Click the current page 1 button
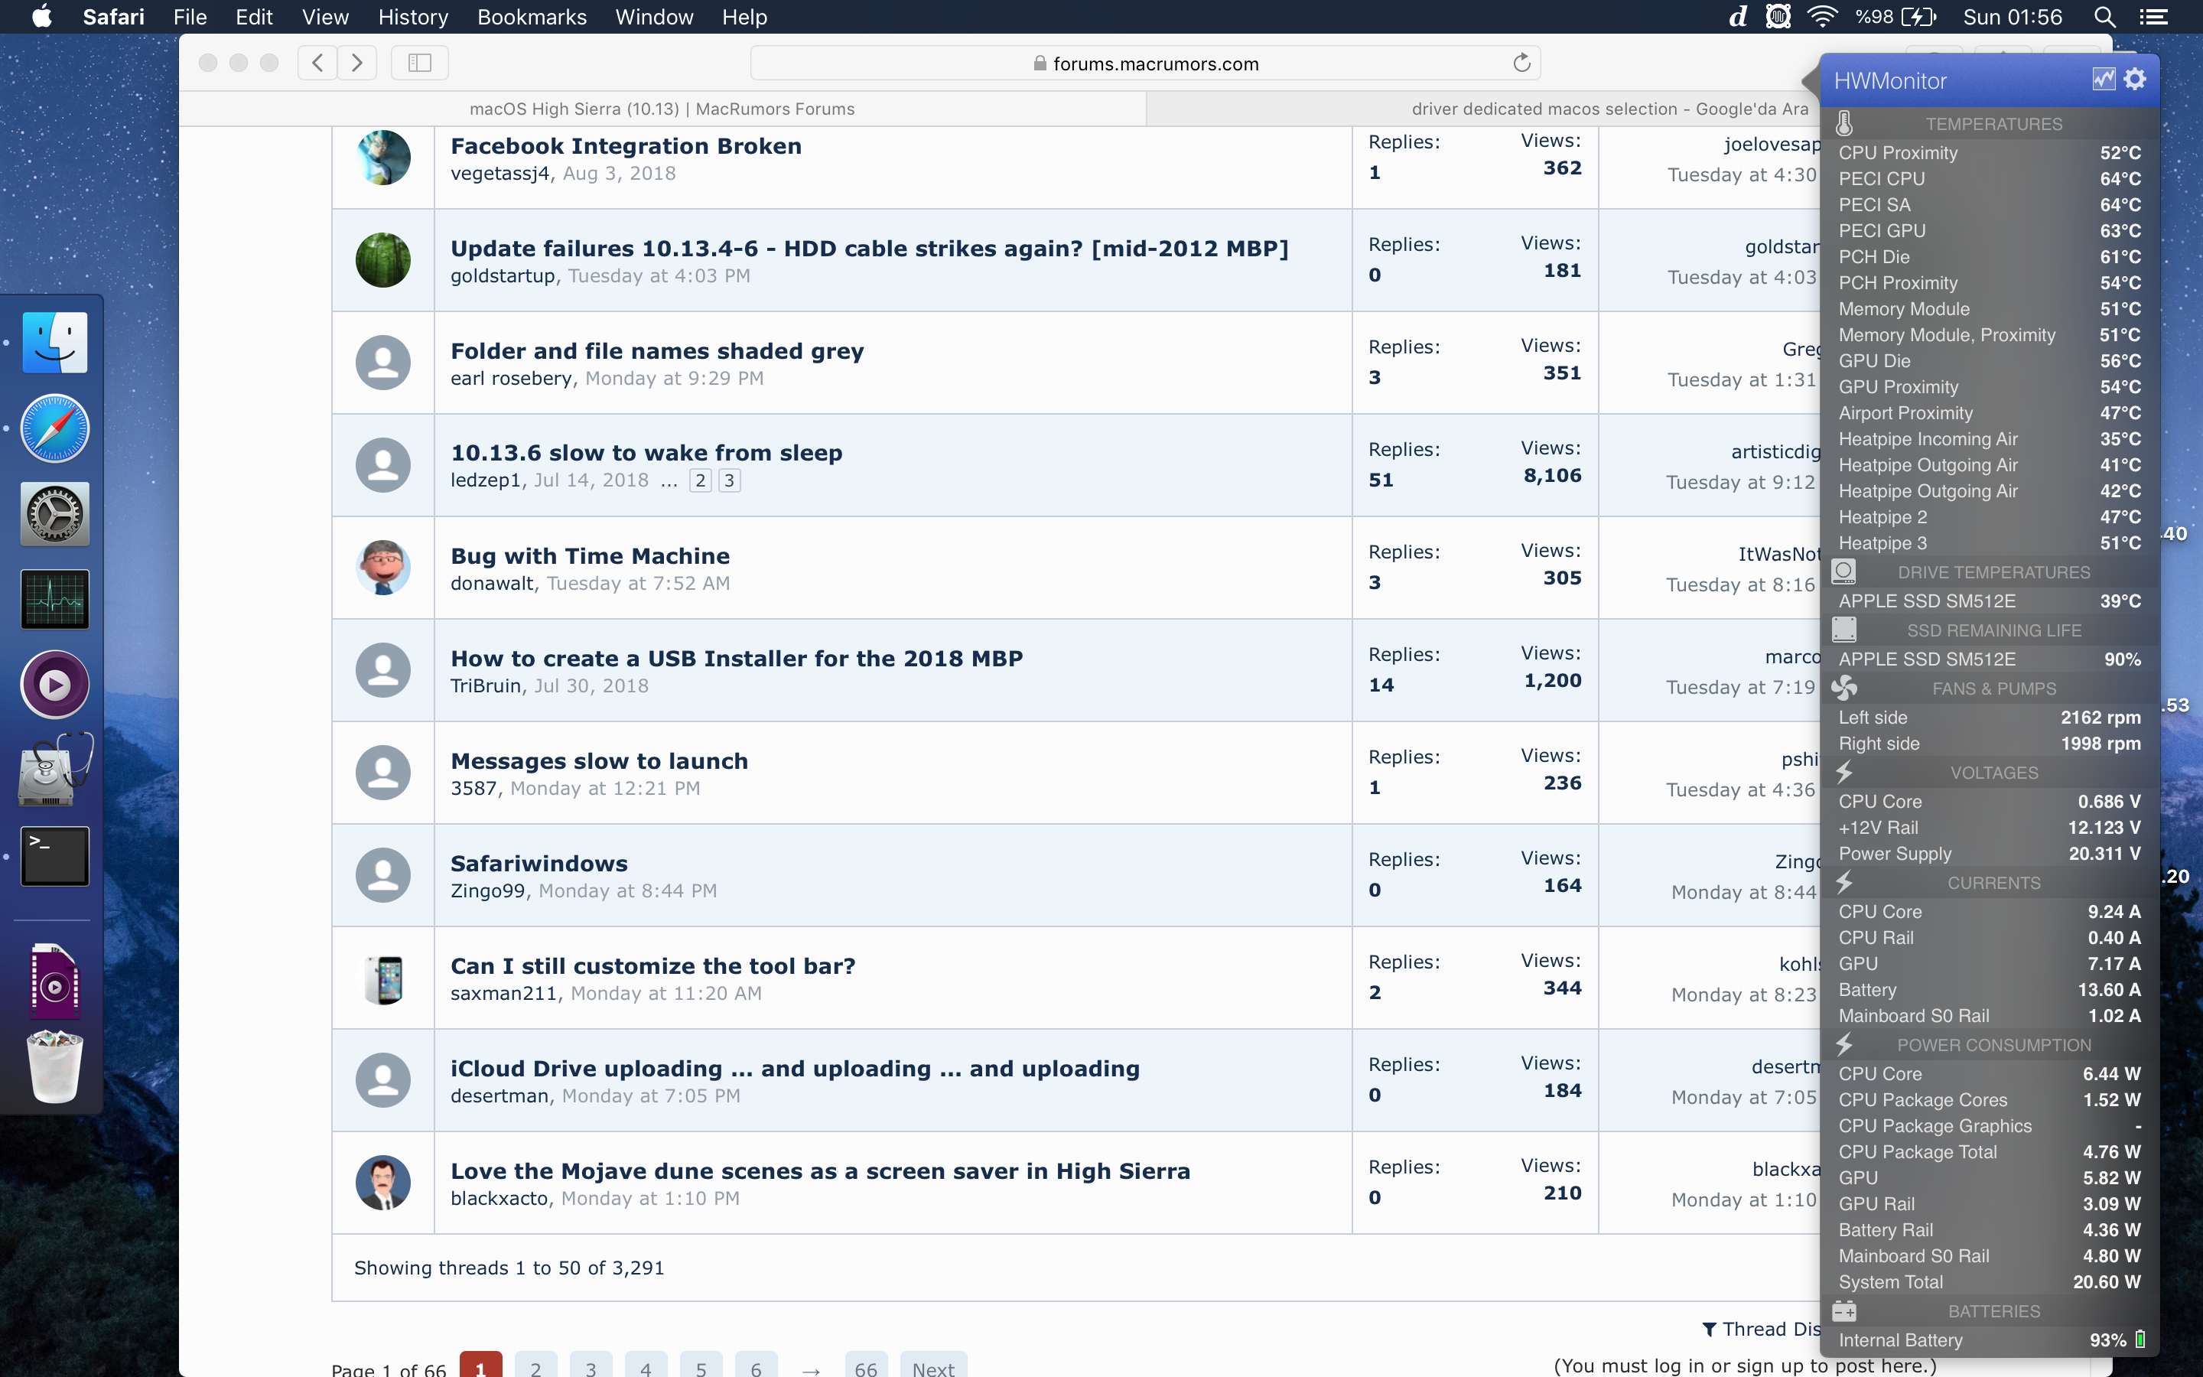Image resolution: width=2203 pixels, height=1377 pixels. 480,1366
